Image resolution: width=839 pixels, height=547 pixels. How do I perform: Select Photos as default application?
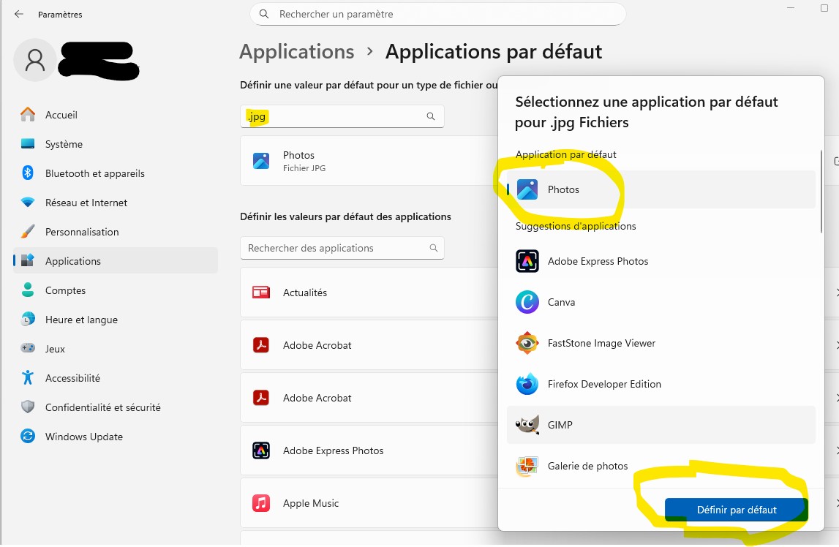click(563, 189)
